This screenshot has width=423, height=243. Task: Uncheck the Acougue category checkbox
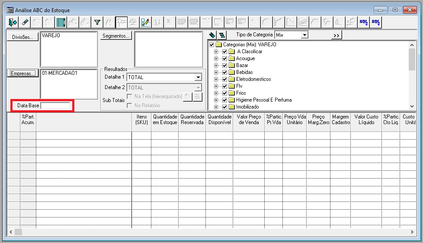click(224, 58)
